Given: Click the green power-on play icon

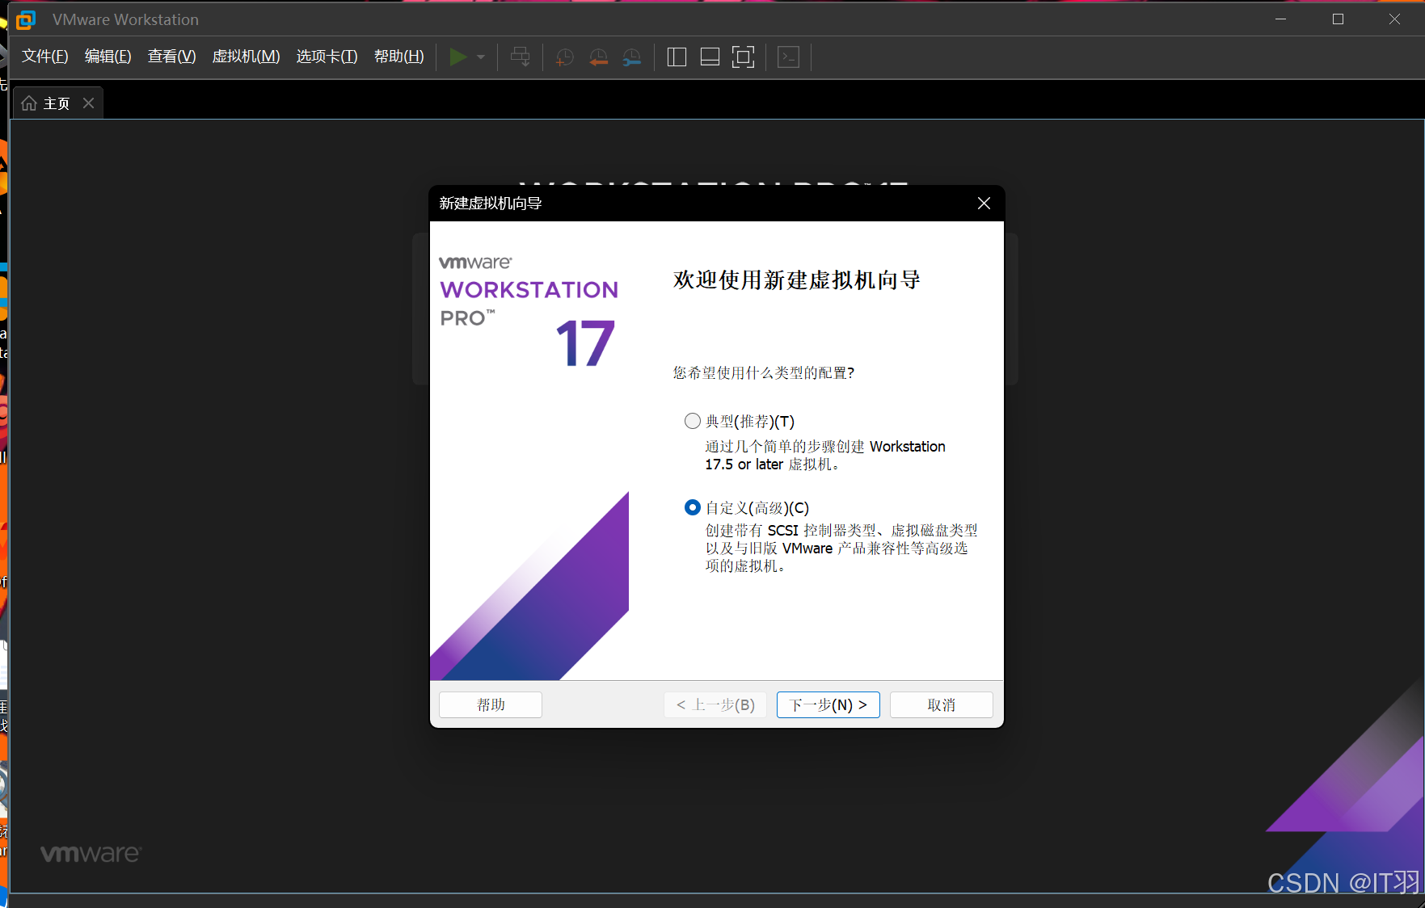Looking at the screenshot, I should (457, 57).
